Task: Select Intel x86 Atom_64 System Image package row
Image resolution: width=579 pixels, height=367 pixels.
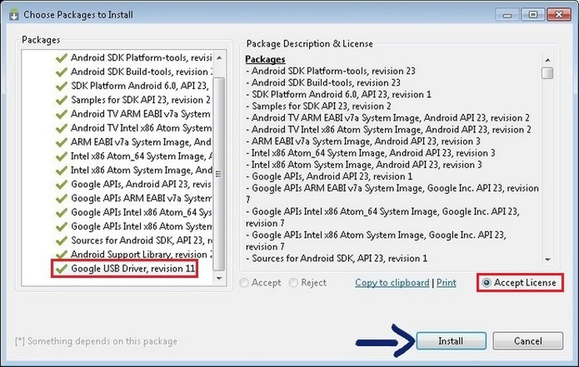Action: tap(142, 156)
